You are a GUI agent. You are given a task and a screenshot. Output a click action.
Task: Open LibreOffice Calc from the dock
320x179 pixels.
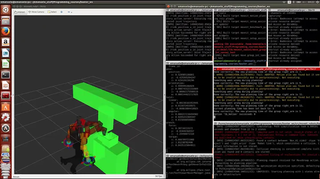[5, 64]
